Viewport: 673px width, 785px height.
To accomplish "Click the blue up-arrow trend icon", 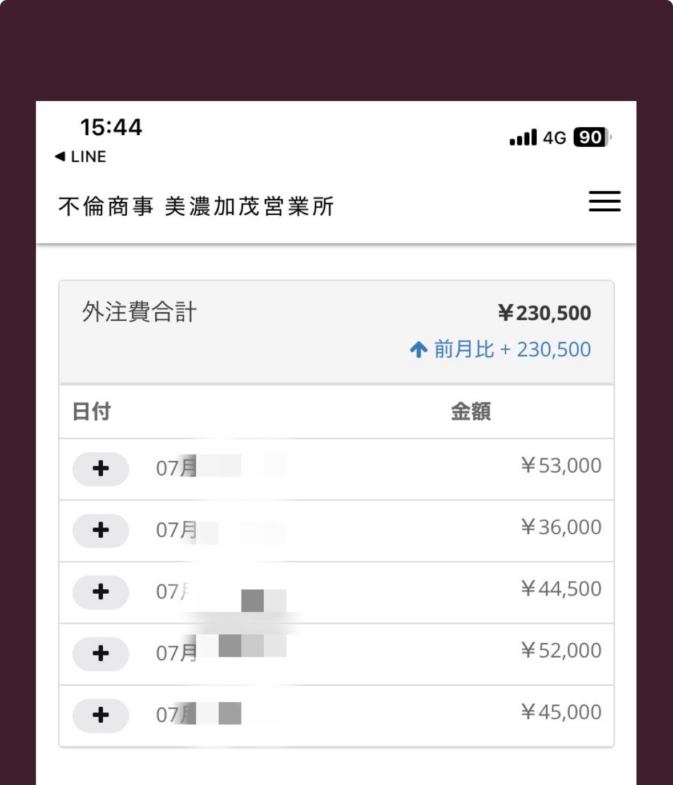I will 418,349.
